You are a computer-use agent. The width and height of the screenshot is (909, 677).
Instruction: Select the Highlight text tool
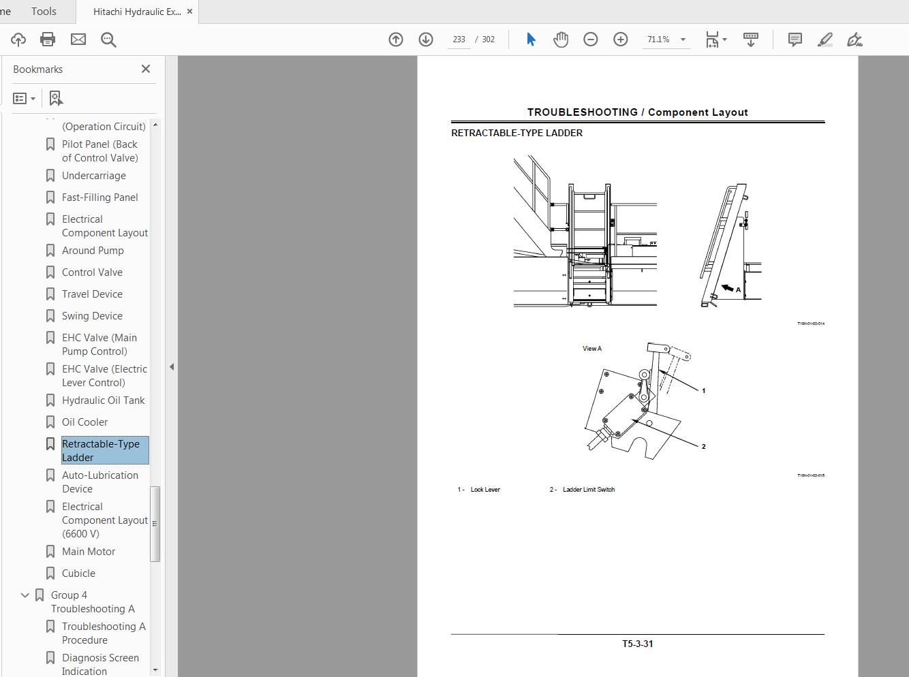[825, 39]
